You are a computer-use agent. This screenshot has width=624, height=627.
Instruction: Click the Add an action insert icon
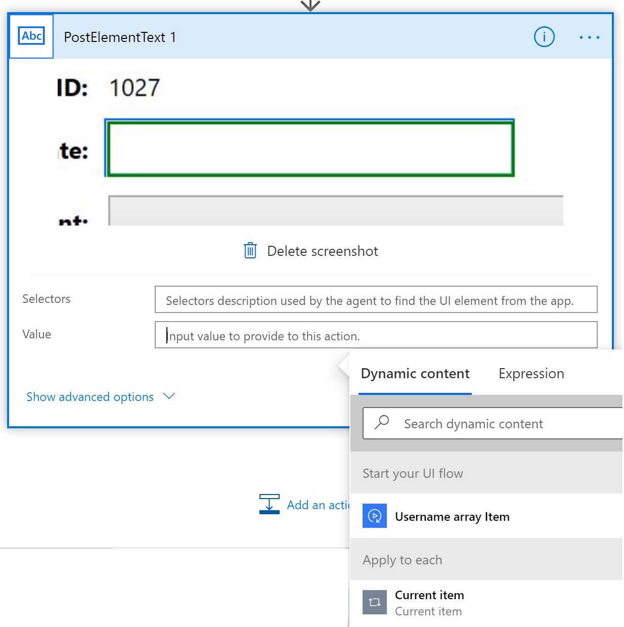[x=269, y=504]
